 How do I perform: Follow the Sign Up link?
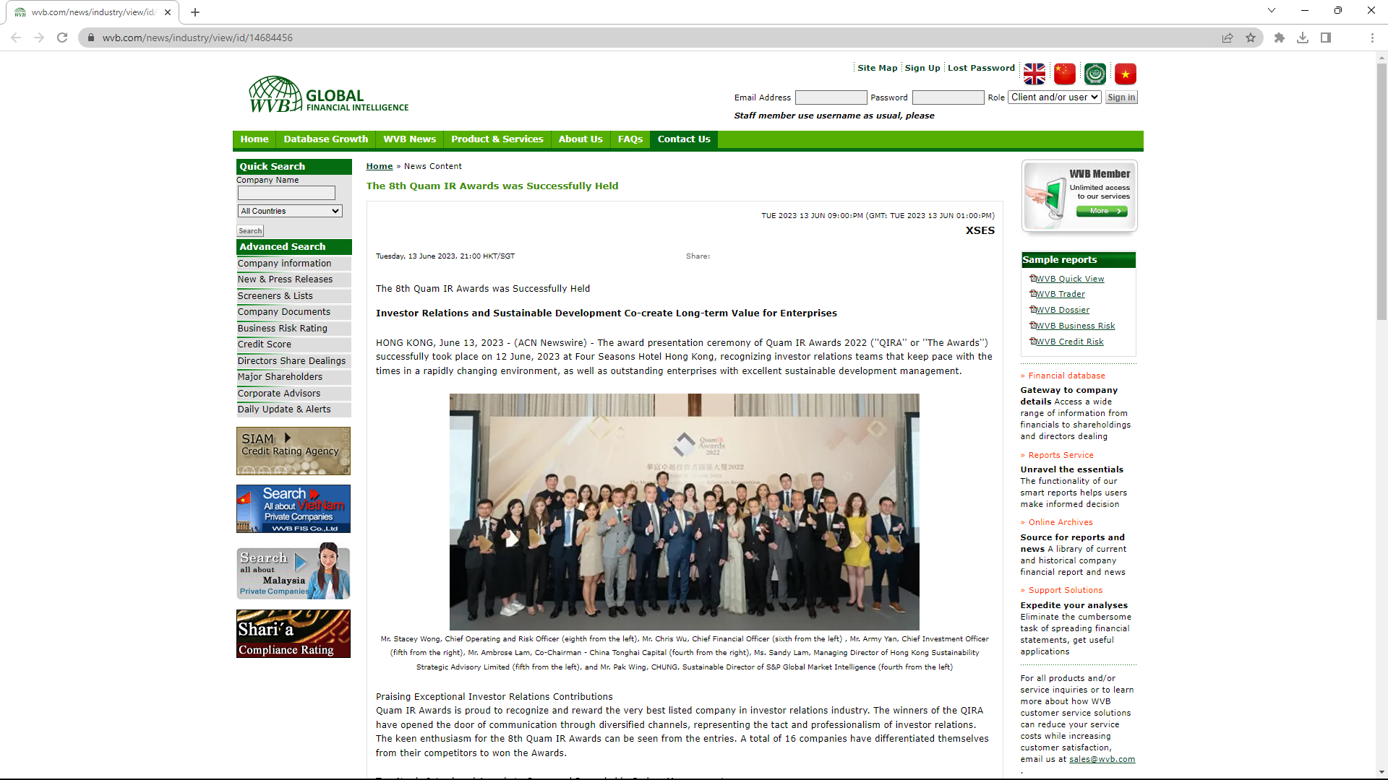[922, 68]
